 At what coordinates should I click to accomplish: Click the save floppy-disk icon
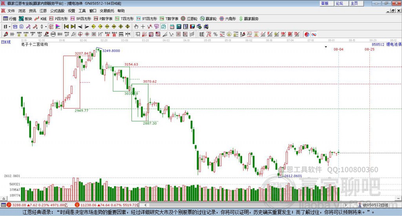[x=192, y=27]
